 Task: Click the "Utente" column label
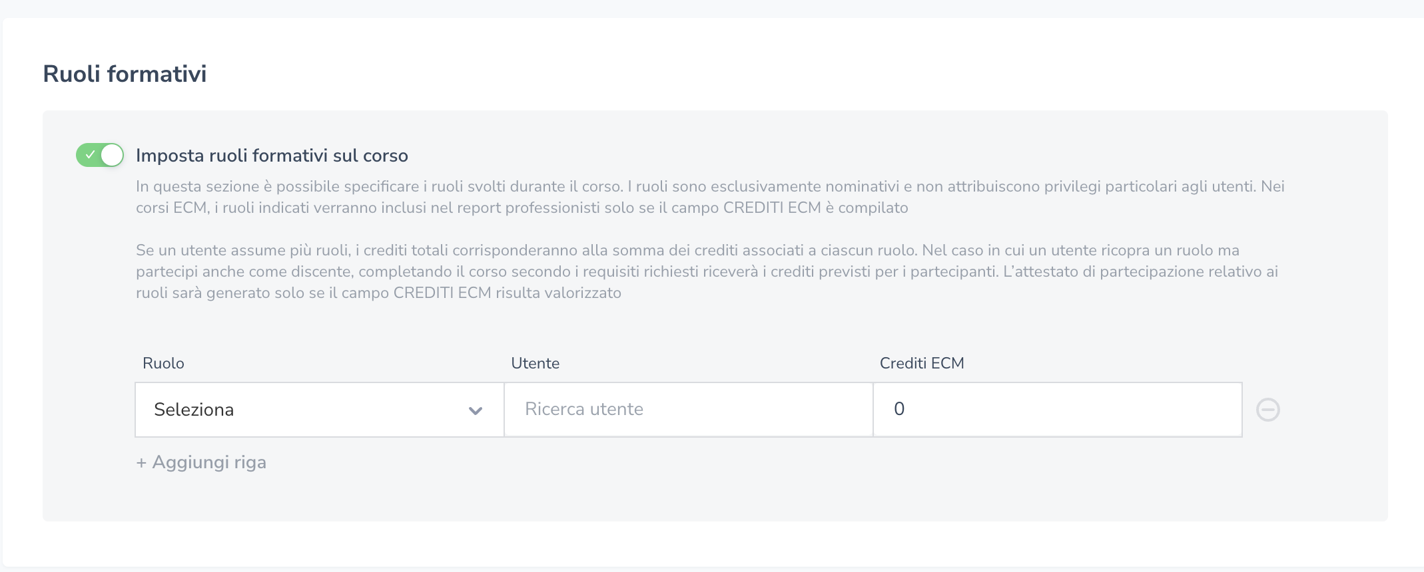point(535,363)
